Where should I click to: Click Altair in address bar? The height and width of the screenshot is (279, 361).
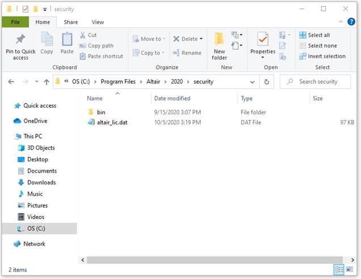(x=153, y=81)
